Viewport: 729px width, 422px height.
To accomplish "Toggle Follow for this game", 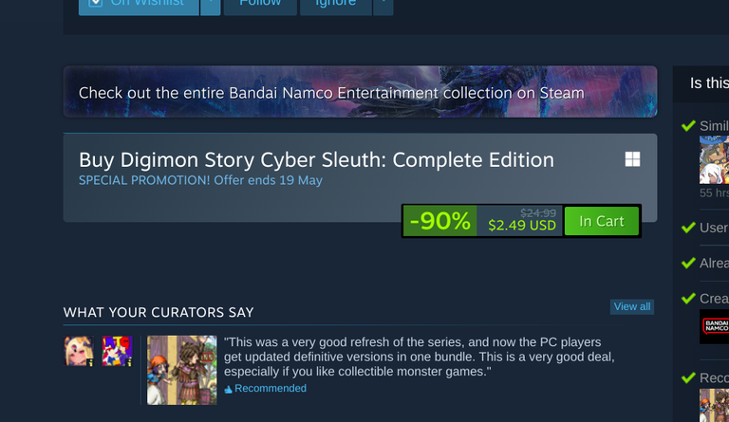I will 260,7.
